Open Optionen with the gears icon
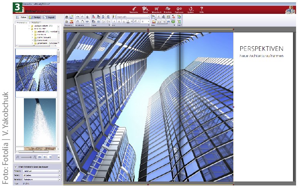The width and height of the screenshot is (298, 190). [179, 10]
